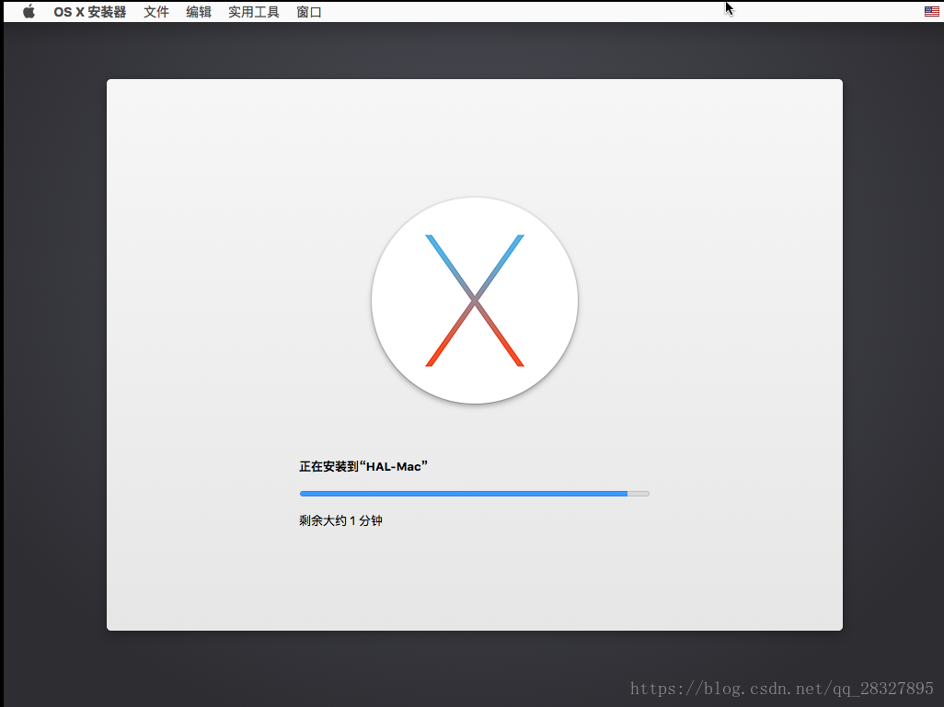The image size is (944, 707).
Task: Click the US flag input source icon
Action: coord(931,11)
